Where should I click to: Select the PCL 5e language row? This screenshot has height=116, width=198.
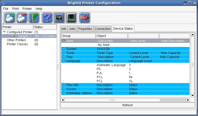click(125, 77)
